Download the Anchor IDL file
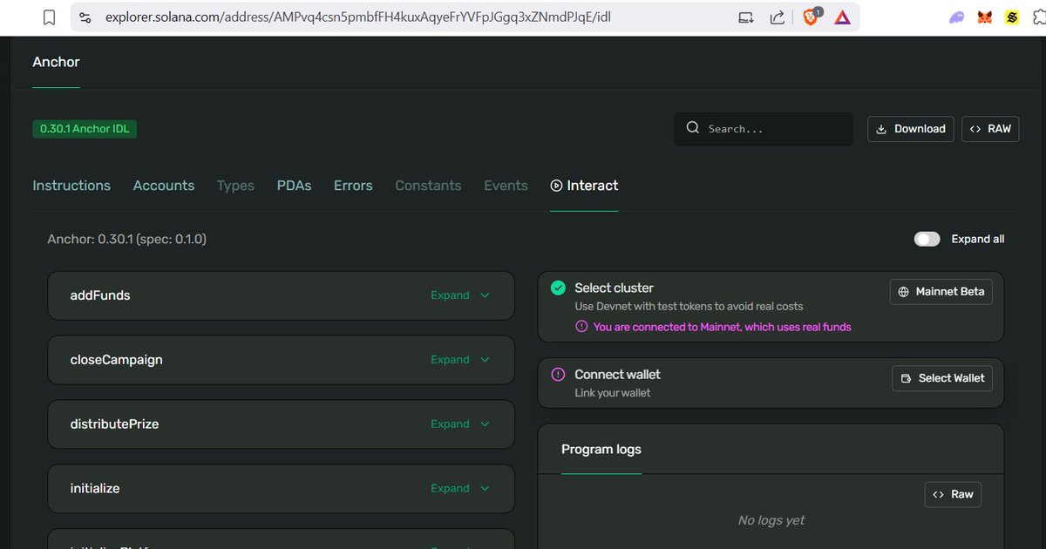Viewport: 1046px width, 549px height. click(911, 129)
